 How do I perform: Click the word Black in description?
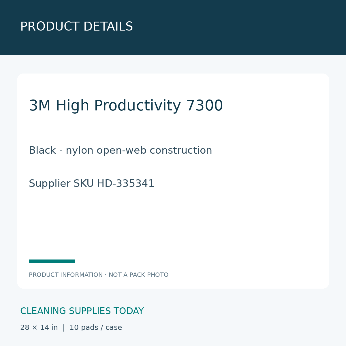point(42,150)
